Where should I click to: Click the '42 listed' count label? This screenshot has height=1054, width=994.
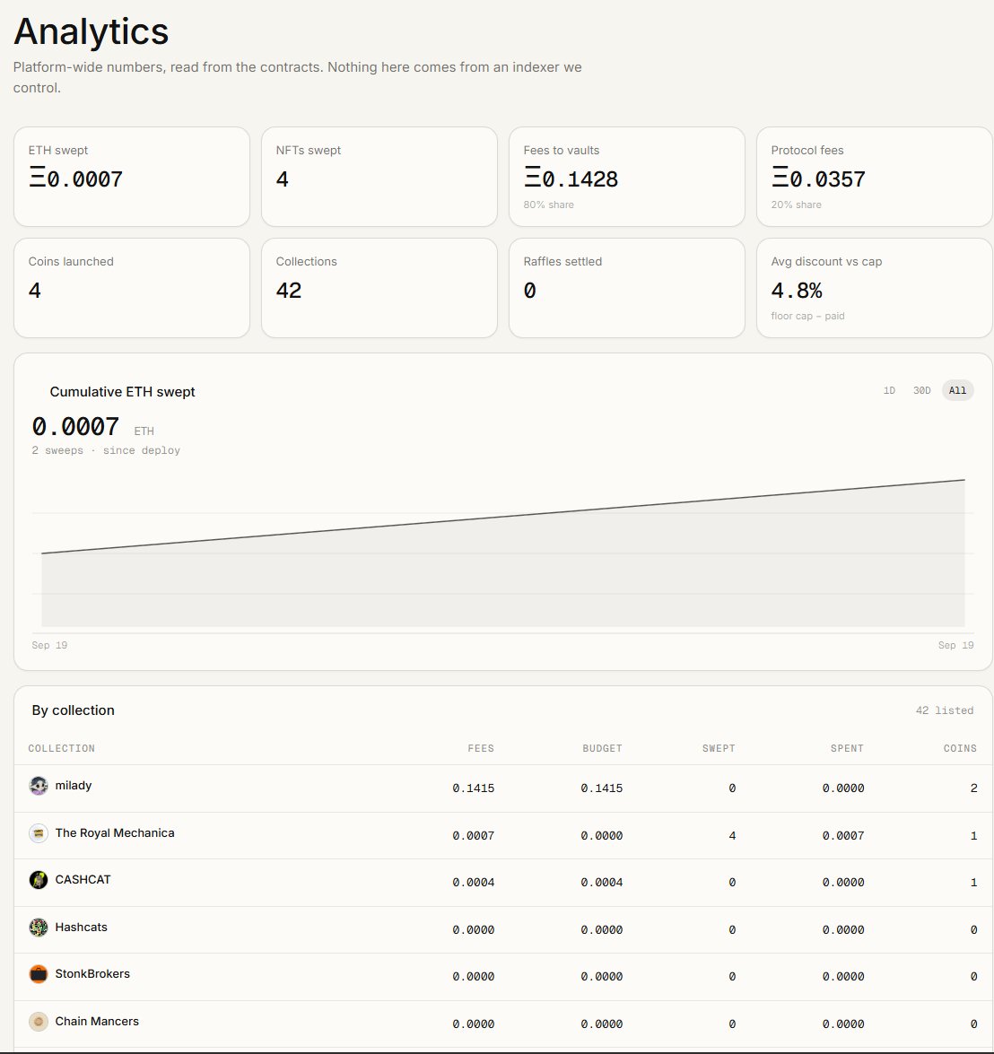click(945, 710)
